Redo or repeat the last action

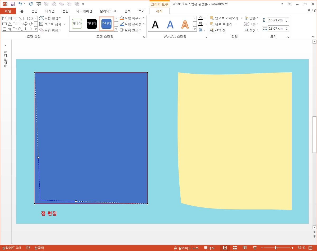coord(31,4)
